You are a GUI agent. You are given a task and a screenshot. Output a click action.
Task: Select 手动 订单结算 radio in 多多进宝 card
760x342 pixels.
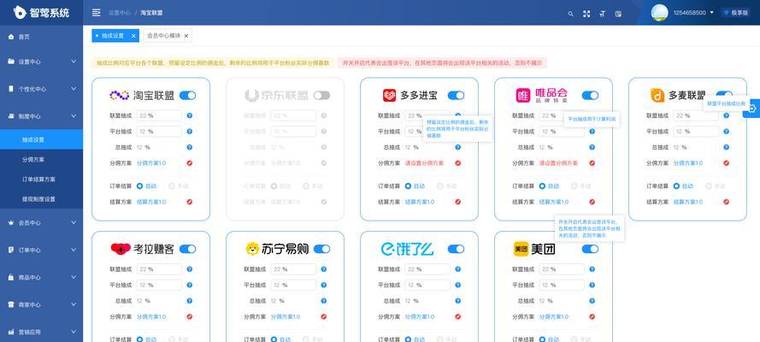pos(439,186)
